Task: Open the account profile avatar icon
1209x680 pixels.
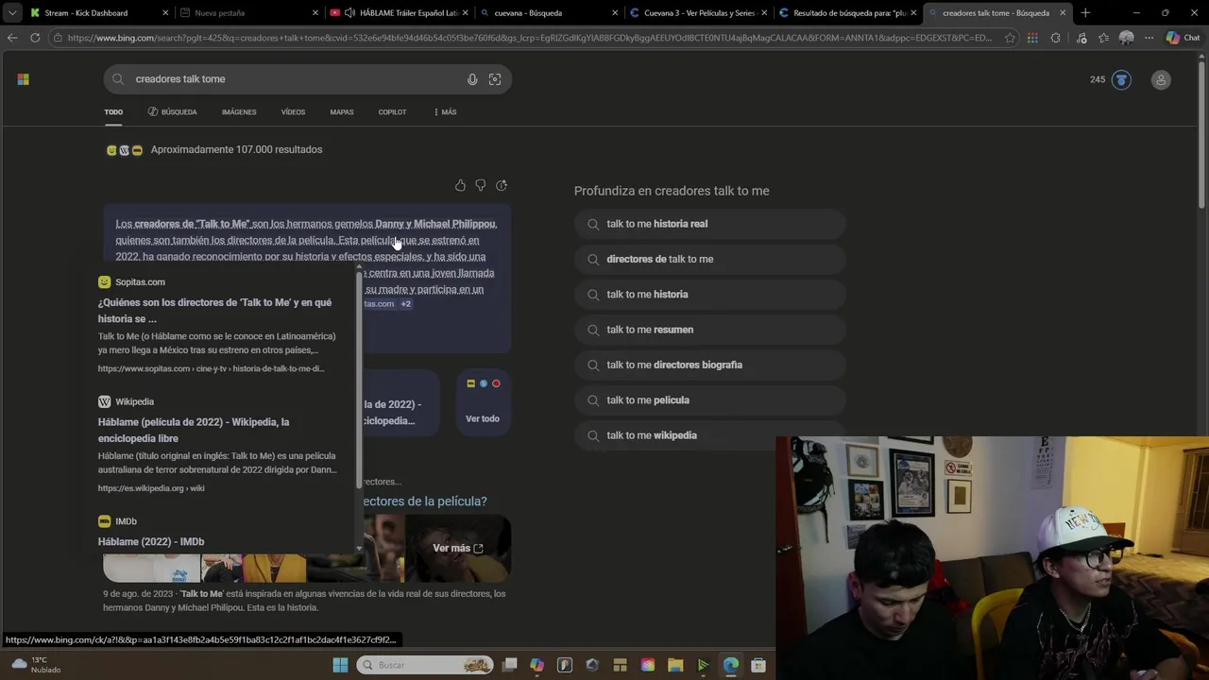Action: tap(1161, 79)
